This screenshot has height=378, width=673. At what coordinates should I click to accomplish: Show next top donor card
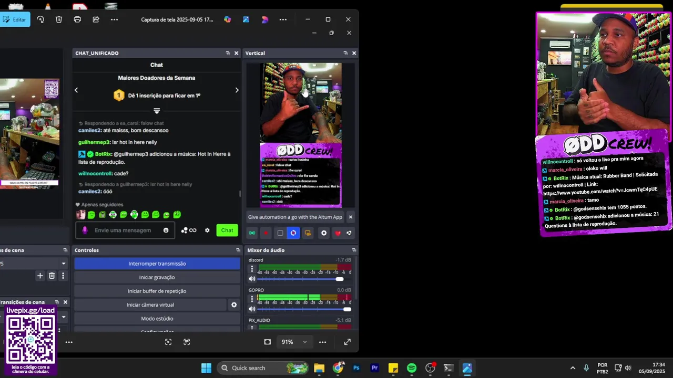pos(237,90)
